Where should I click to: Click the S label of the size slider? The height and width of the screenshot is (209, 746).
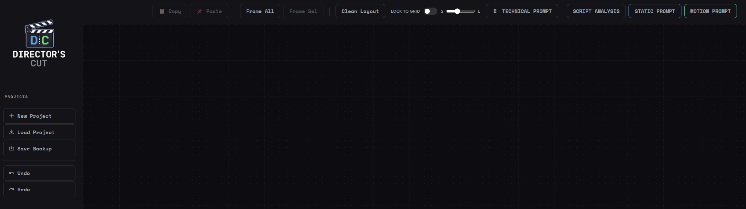click(442, 11)
